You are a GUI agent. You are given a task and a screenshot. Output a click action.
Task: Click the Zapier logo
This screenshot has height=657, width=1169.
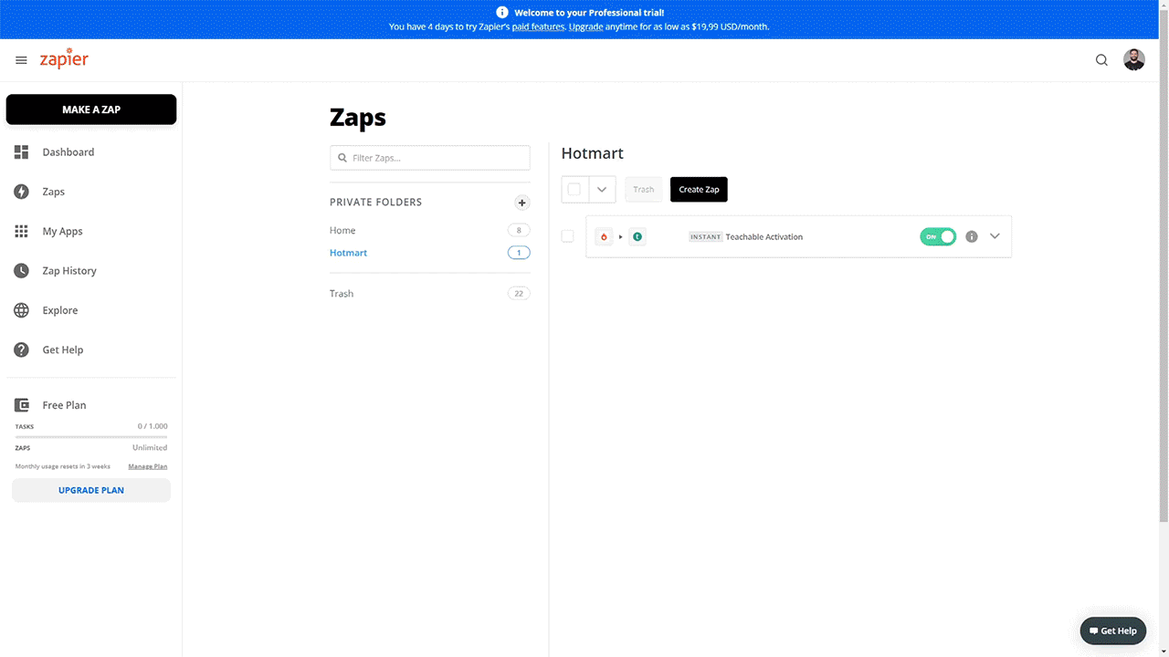click(64, 58)
